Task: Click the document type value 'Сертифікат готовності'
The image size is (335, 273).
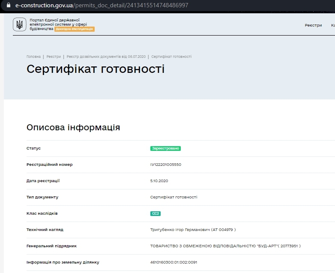Action: (x=173, y=197)
